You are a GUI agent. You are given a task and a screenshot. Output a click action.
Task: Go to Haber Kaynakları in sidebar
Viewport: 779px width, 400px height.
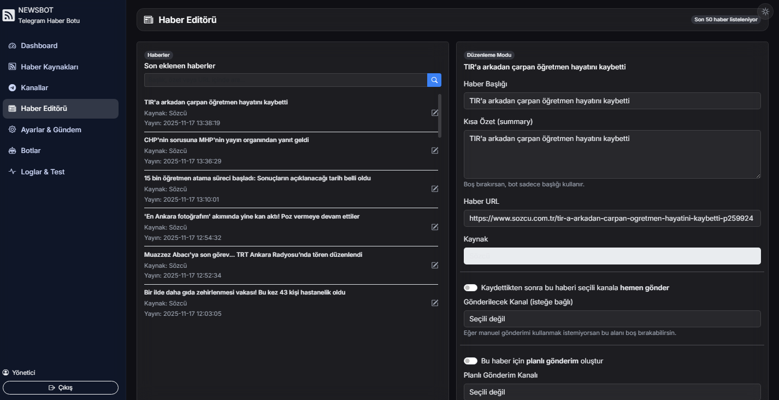tap(50, 67)
